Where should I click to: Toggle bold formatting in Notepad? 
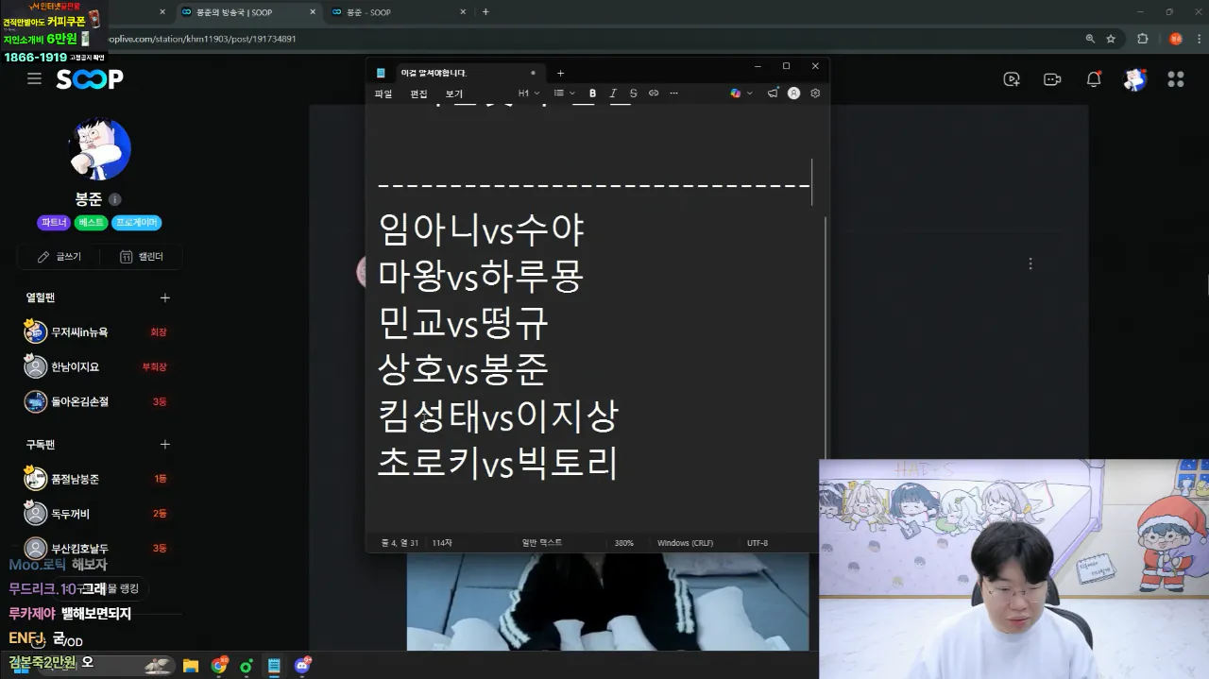click(592, 93)
